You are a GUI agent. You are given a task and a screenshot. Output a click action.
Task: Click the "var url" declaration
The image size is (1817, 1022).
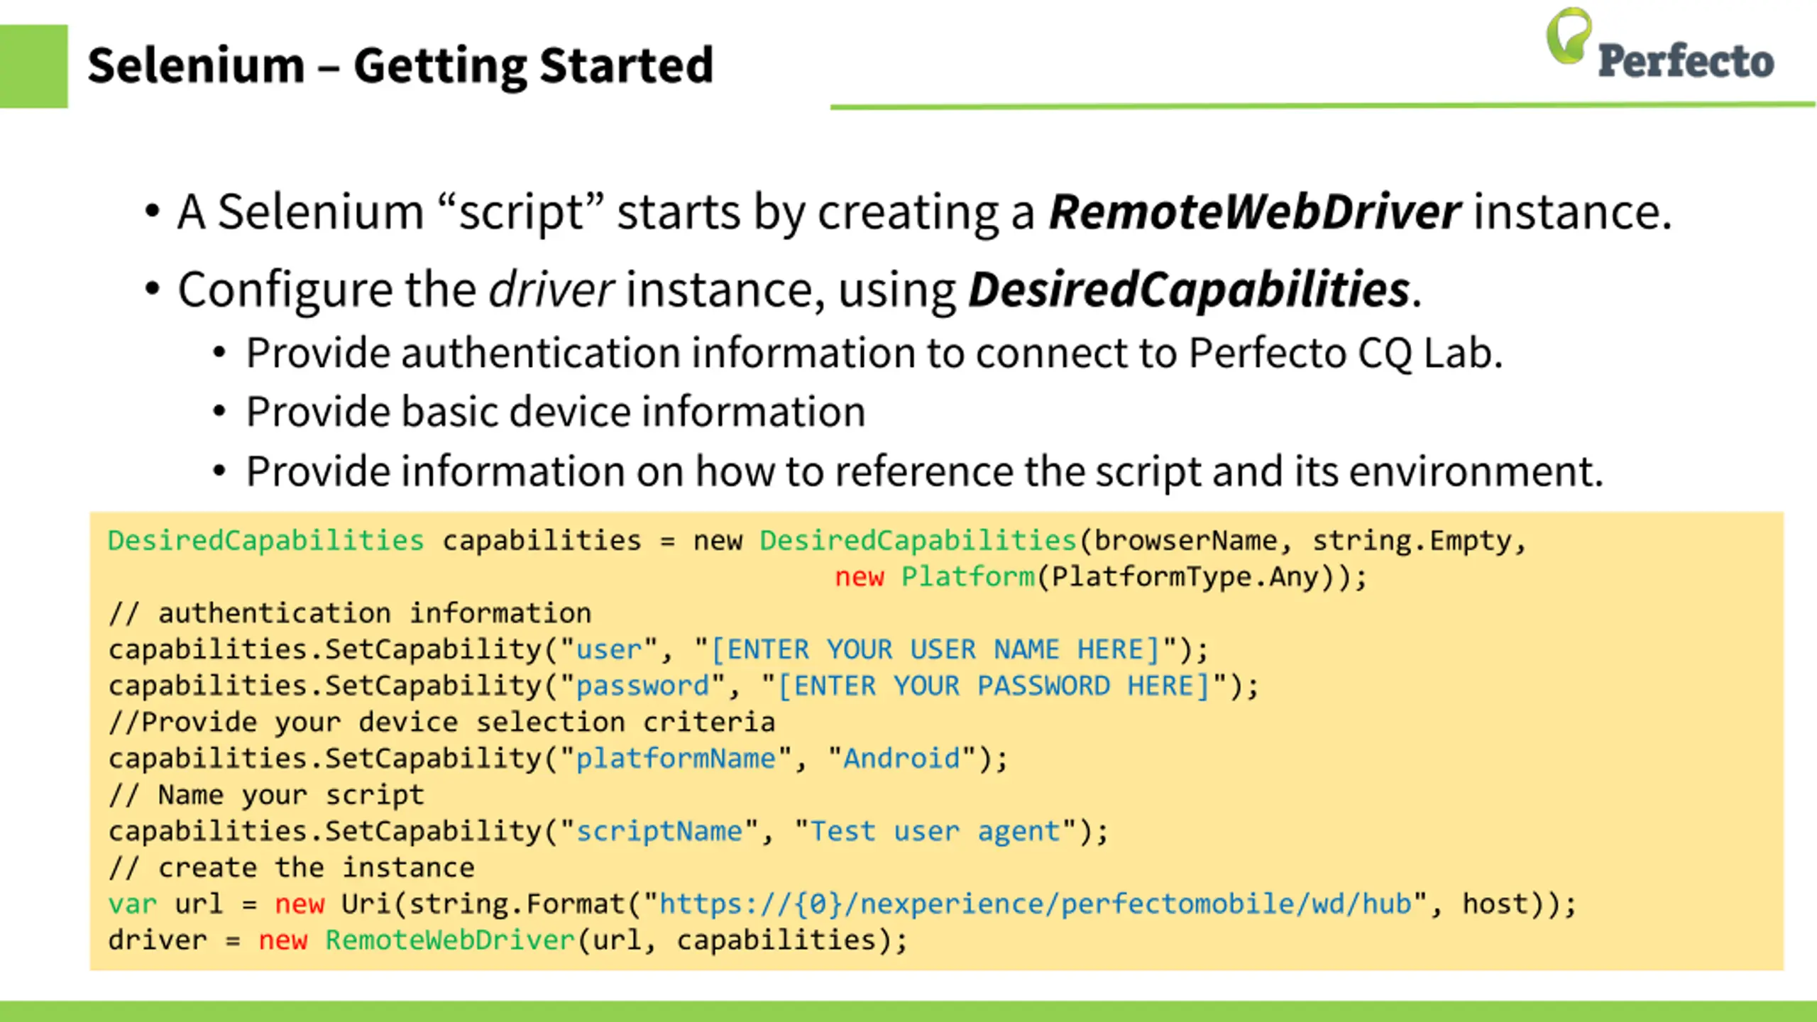(x=165, y=904)
